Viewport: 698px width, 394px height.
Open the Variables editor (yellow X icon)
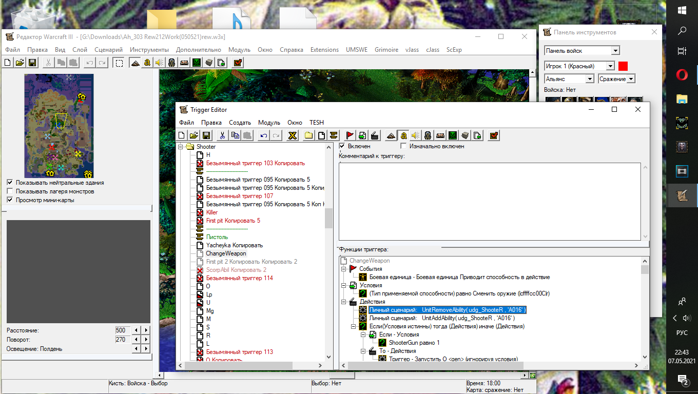[x=293, y=135]
